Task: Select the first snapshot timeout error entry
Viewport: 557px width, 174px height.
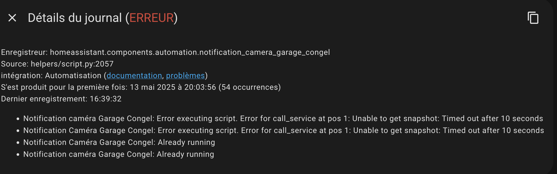Action: (283, 119)
